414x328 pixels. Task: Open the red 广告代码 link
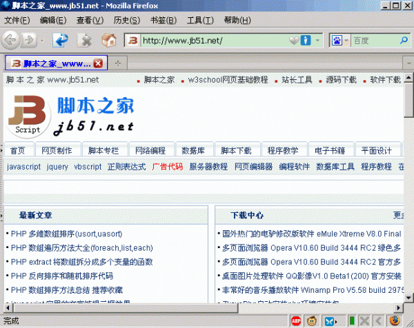pos(168,167)
